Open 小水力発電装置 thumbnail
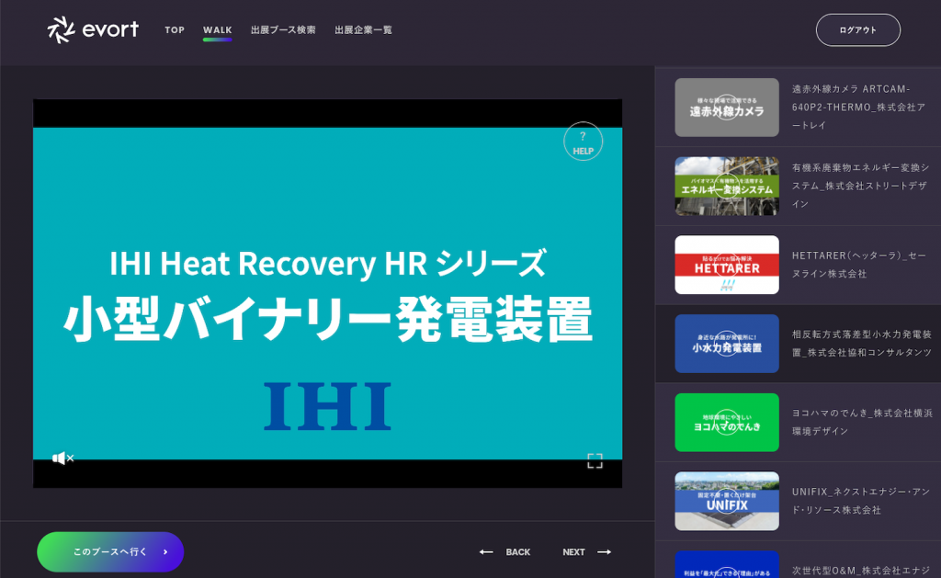941x578 pixels. (727, 344)
